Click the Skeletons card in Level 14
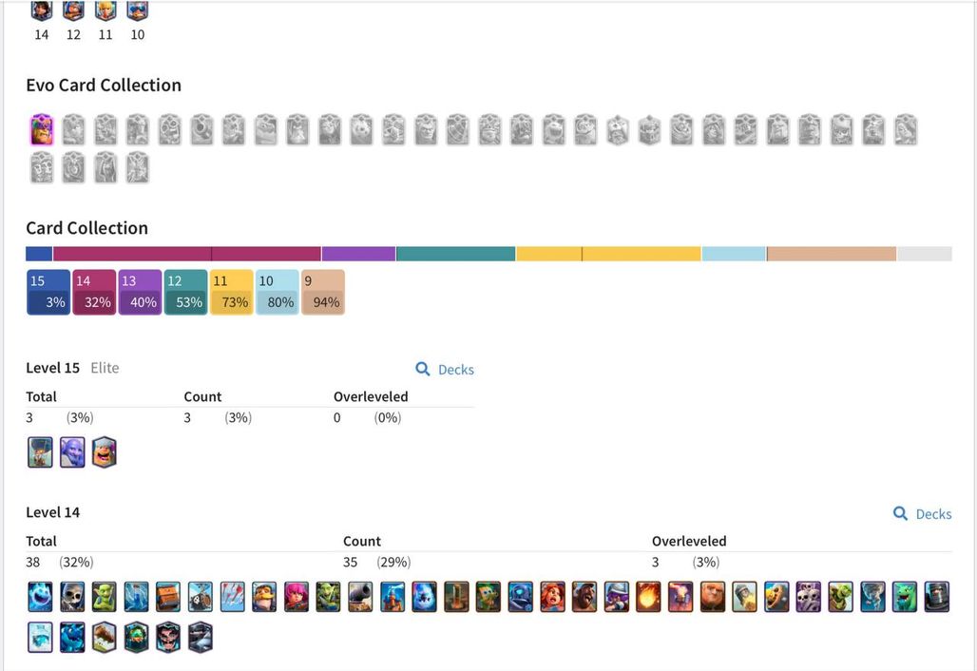 [72, 596]
